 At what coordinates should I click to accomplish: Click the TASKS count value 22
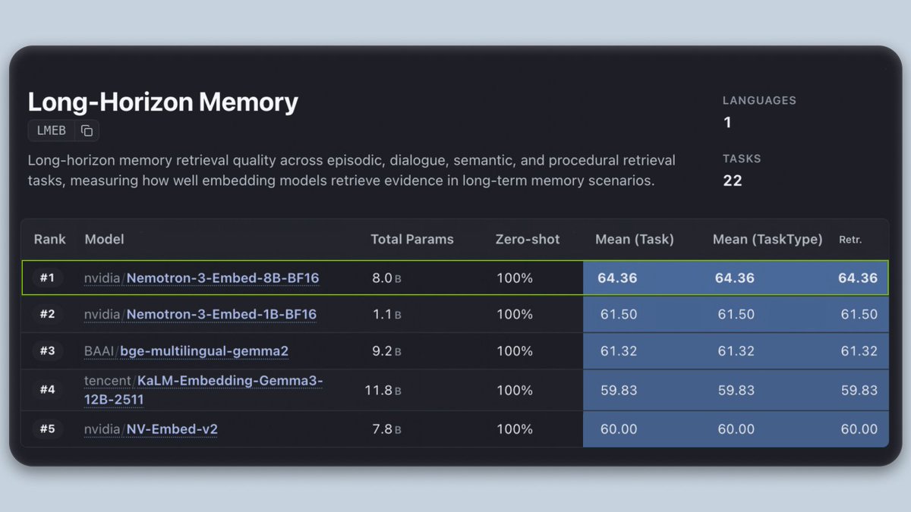(733, 181)
